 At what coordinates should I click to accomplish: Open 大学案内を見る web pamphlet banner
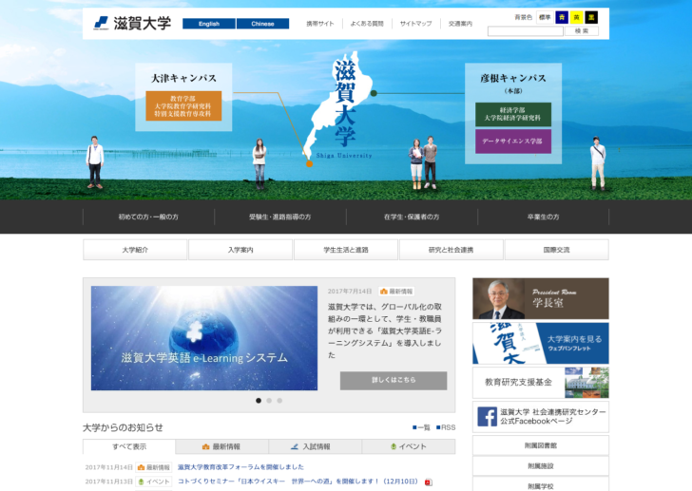pos(541,344)
